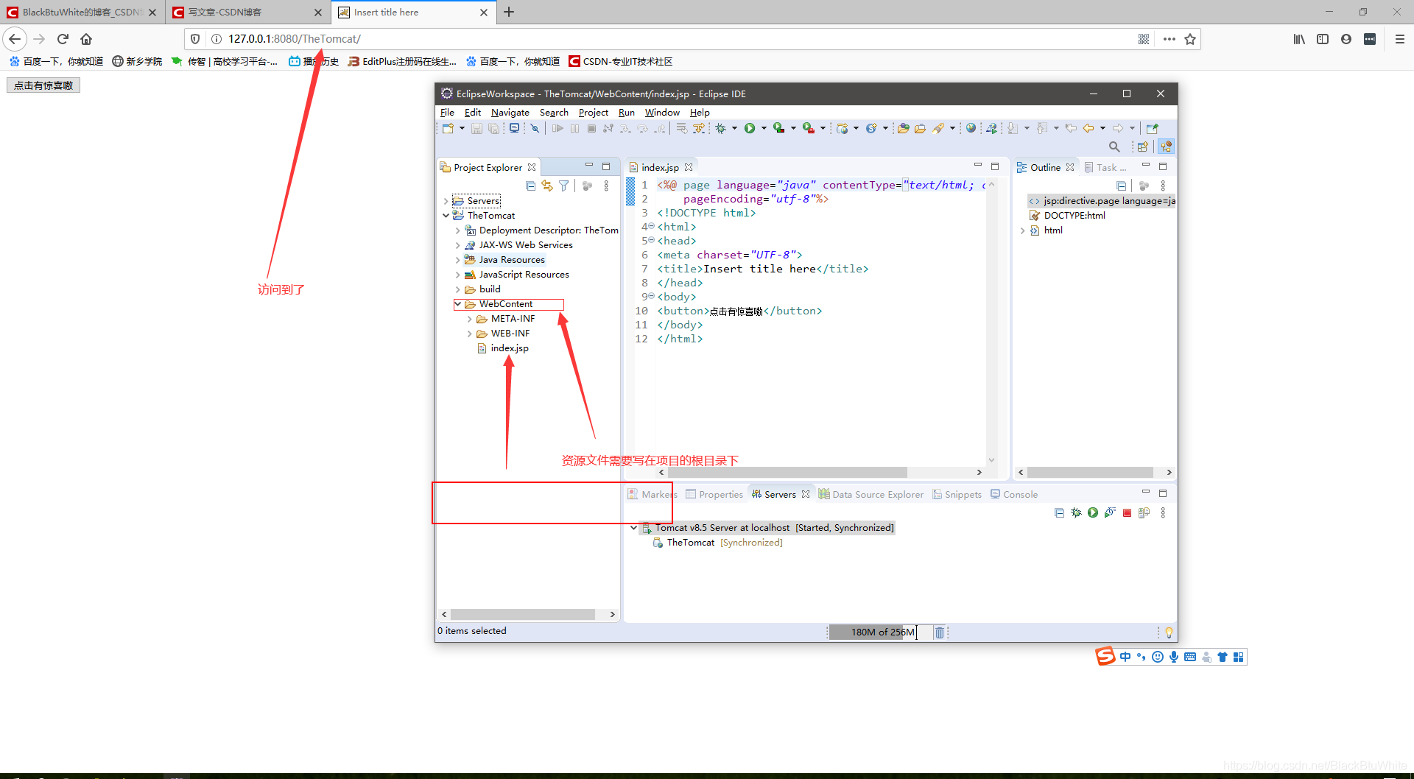Click the 点击有惊喜嗷 button on web page

point(43,85)
